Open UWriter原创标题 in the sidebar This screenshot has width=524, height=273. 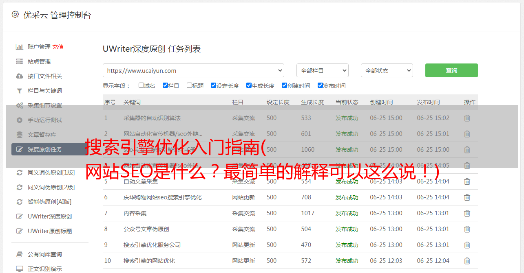pyautogui.click(x=50, y=231)
